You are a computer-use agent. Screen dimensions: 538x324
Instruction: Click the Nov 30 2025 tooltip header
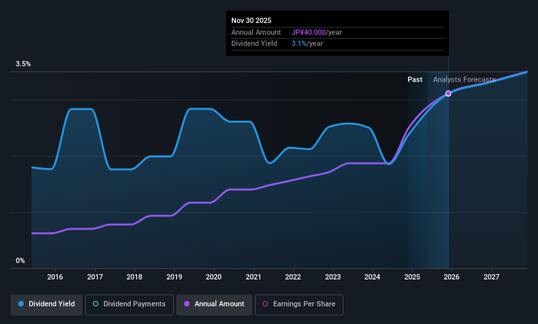(x=251, y=20)
